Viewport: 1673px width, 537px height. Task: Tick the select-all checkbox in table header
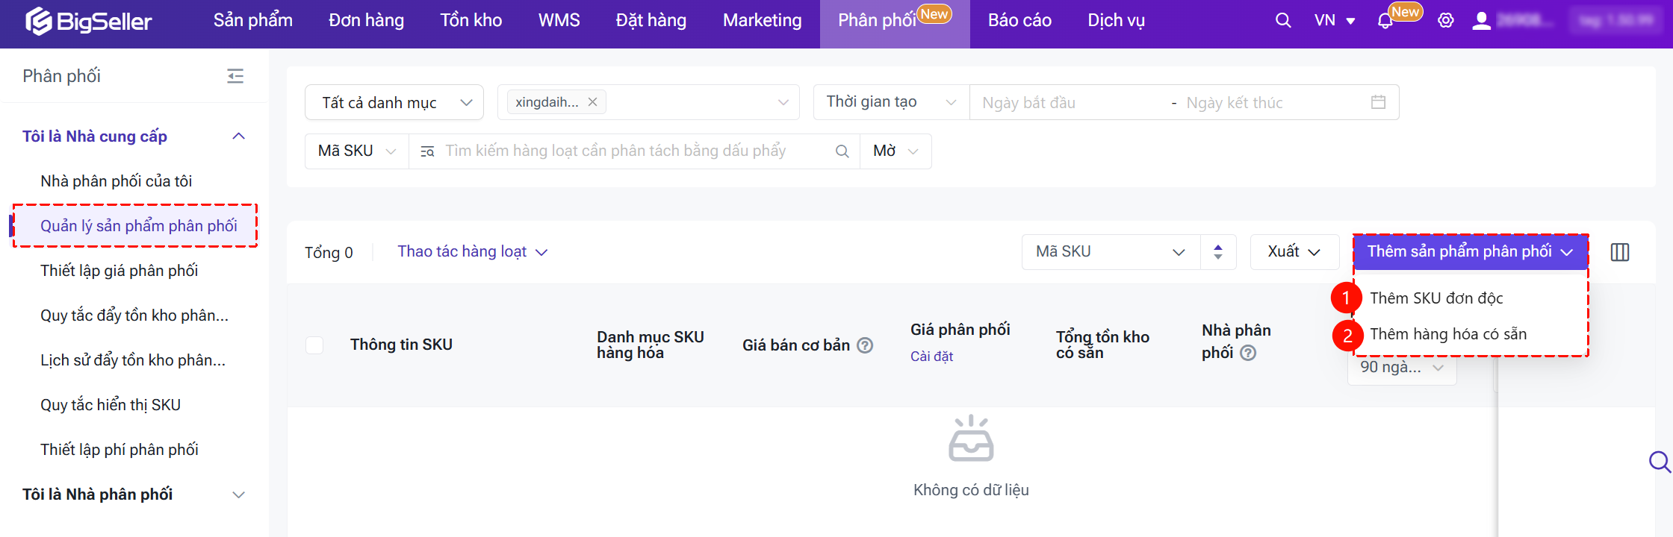(314, 345)
